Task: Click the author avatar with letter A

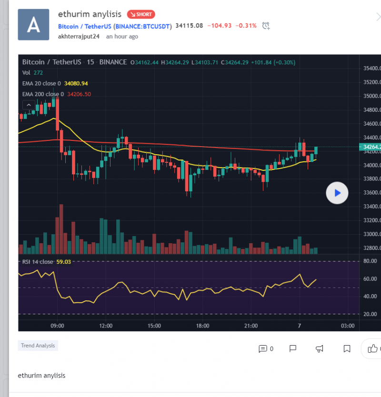Action: [x=33, y=24]
